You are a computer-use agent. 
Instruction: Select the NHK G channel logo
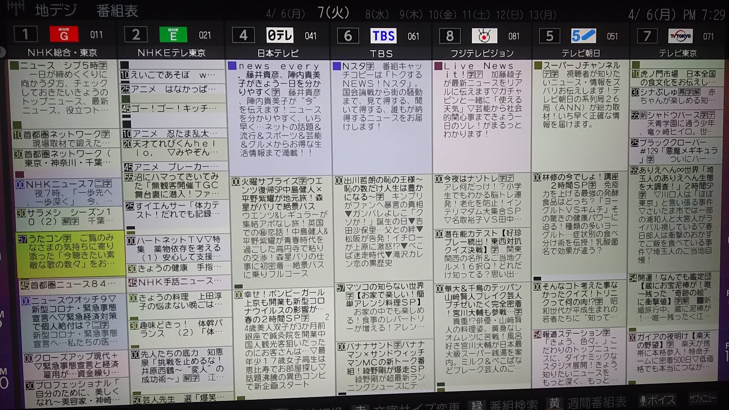pos(64,35)
